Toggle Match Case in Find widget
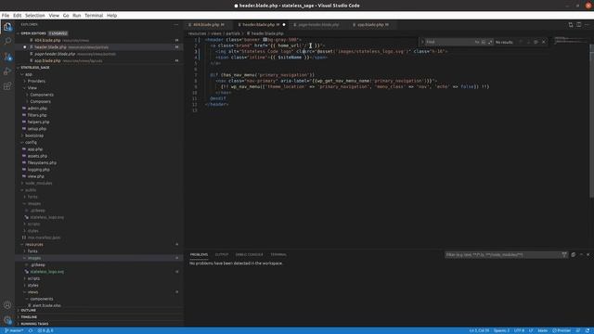The height and width of the screenshot is (334, 594). 477,42
